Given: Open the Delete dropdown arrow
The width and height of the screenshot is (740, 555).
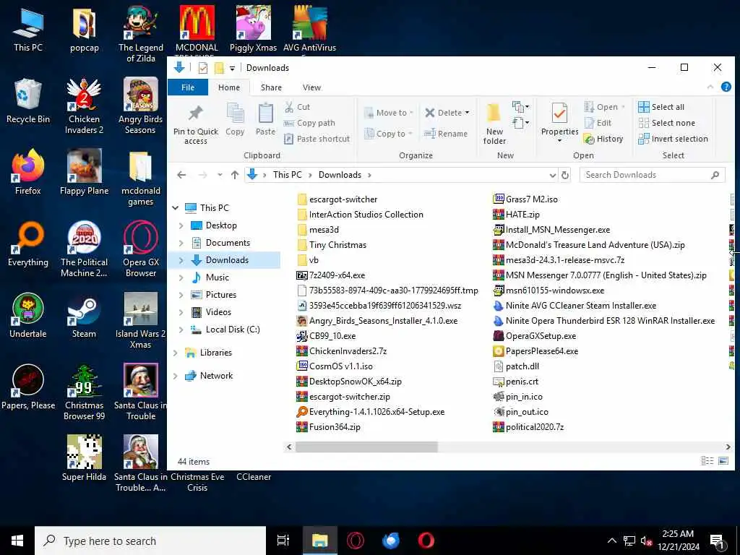Looking at the screenshot, I should pos(468,113).
